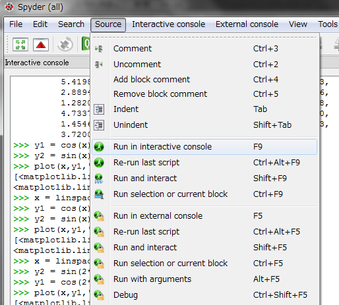Click the Run selection or current block icon, Ctrl+F9

pos(99,194)
